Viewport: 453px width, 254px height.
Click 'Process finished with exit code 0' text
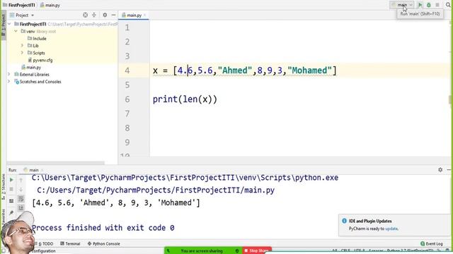[103, 228]
